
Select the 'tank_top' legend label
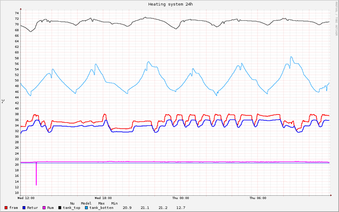[x=72, y=207]
